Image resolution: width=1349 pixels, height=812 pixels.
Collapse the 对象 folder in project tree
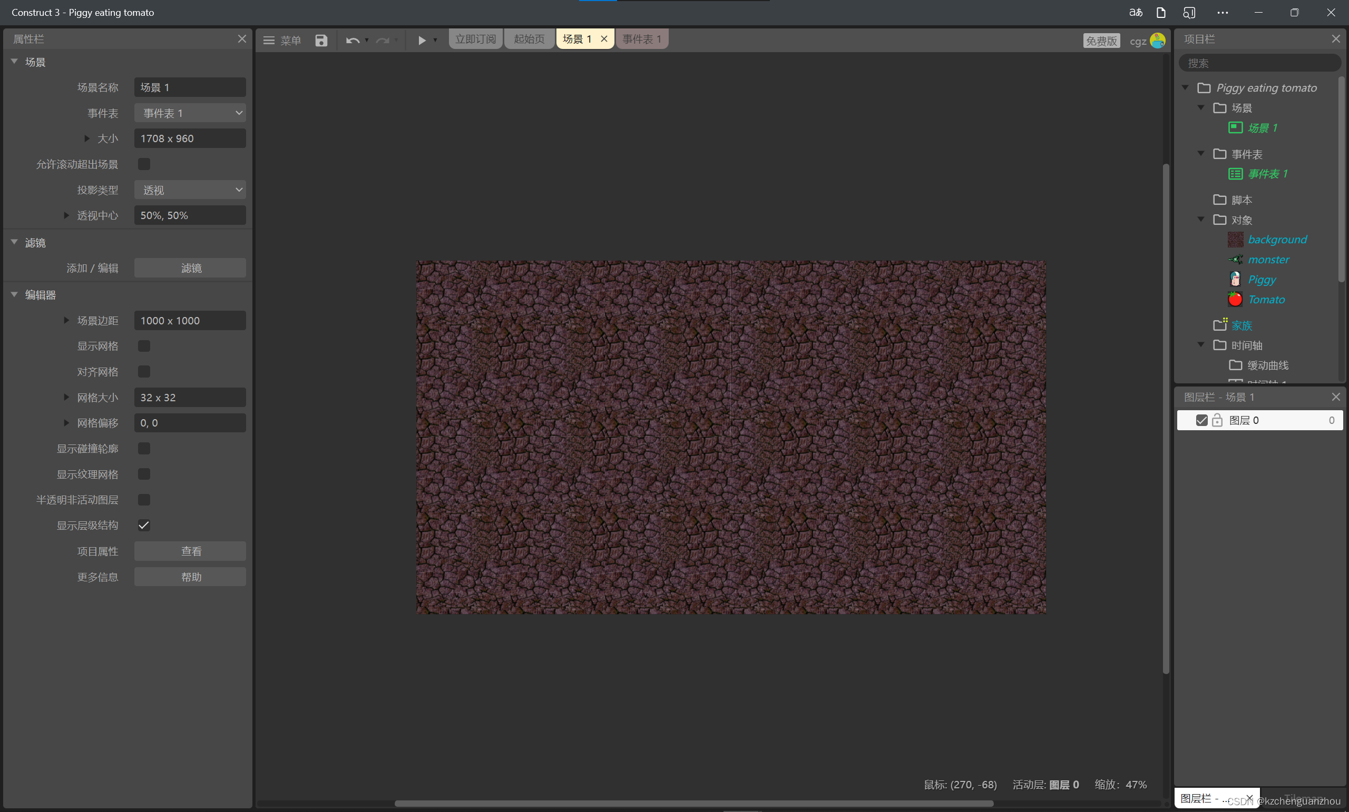pyautogui.click(x=1200, y=220)
